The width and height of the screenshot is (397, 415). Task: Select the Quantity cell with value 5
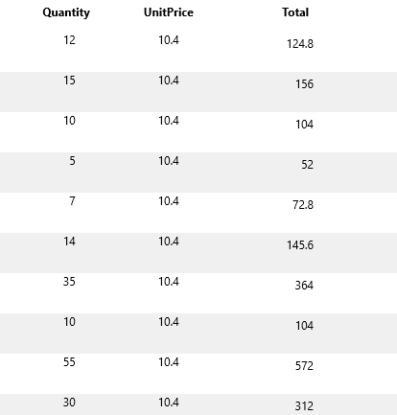click(73, 161)
